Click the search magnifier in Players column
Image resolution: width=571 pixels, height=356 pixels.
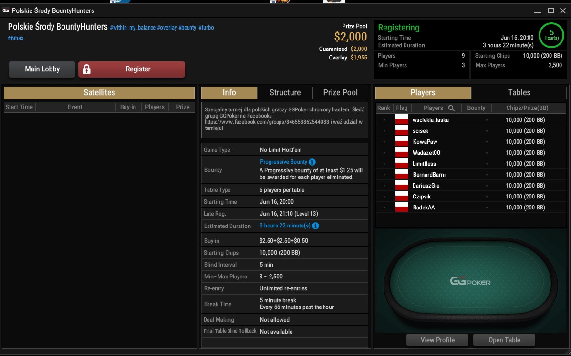click(452, 108)
